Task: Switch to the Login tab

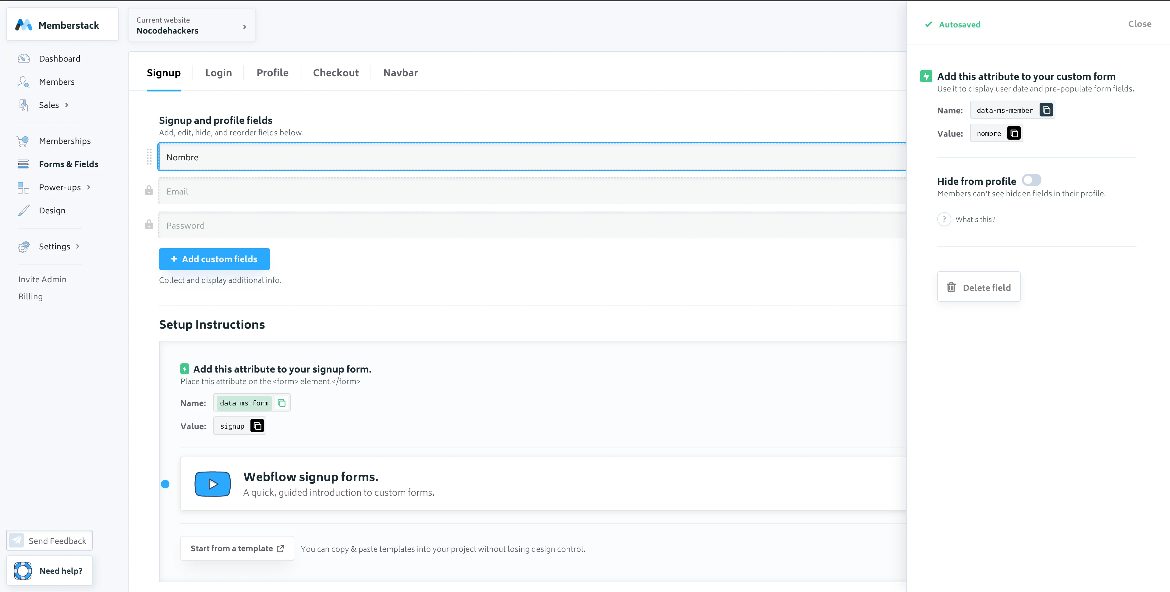Action: pos(218,73)
